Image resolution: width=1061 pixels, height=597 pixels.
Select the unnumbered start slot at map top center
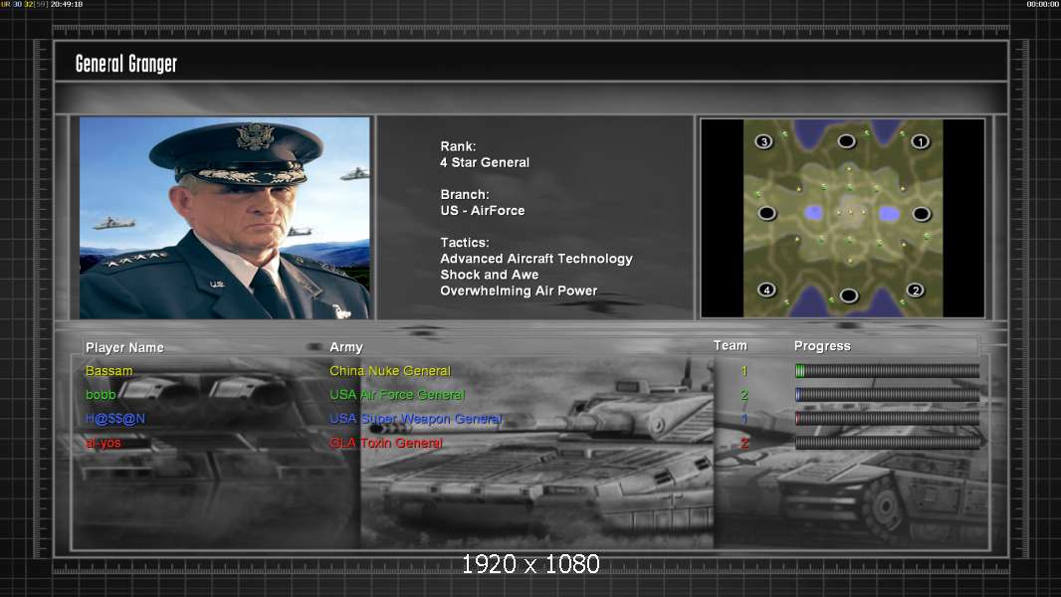[x=846, y=141]
